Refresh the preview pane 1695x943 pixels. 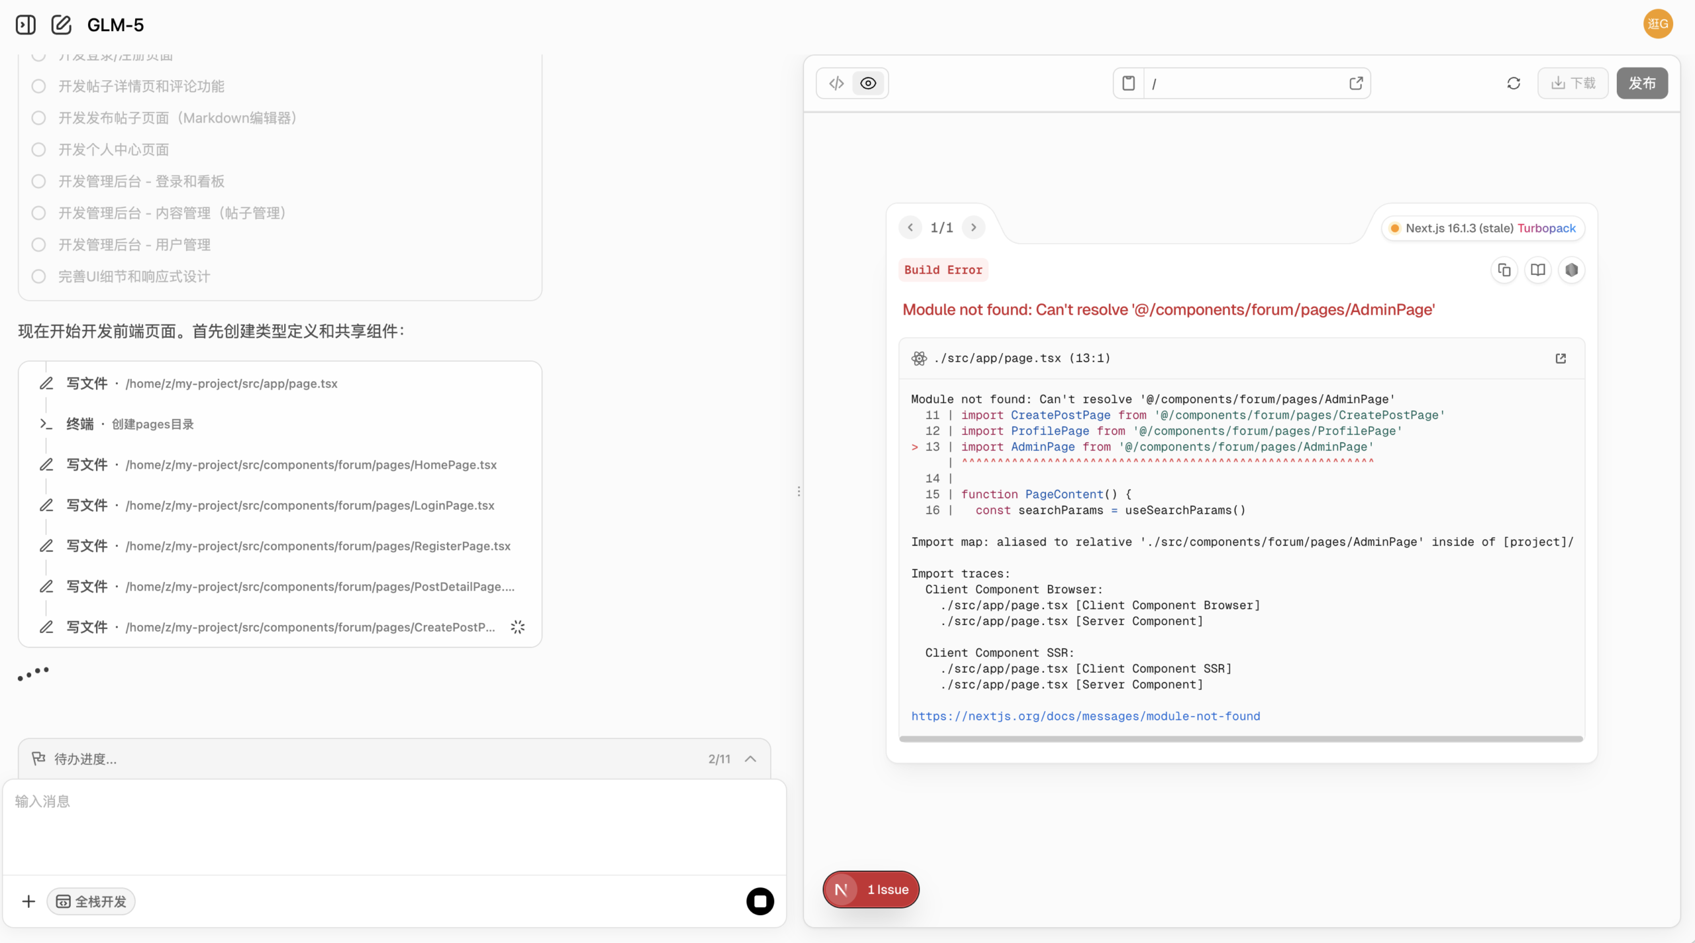coord(1514,83)
